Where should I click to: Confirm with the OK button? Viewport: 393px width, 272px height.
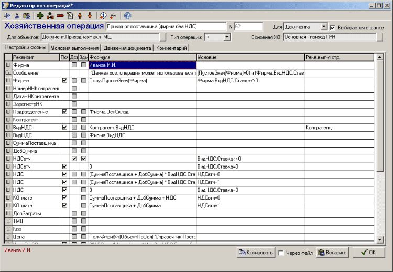[369, 253]
